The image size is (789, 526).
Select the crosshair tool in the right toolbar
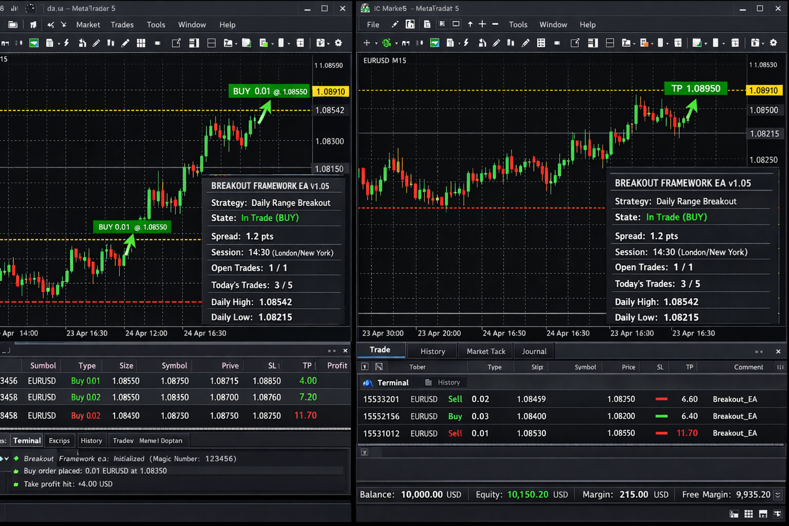pyautogui.click(x=366, y=43)
